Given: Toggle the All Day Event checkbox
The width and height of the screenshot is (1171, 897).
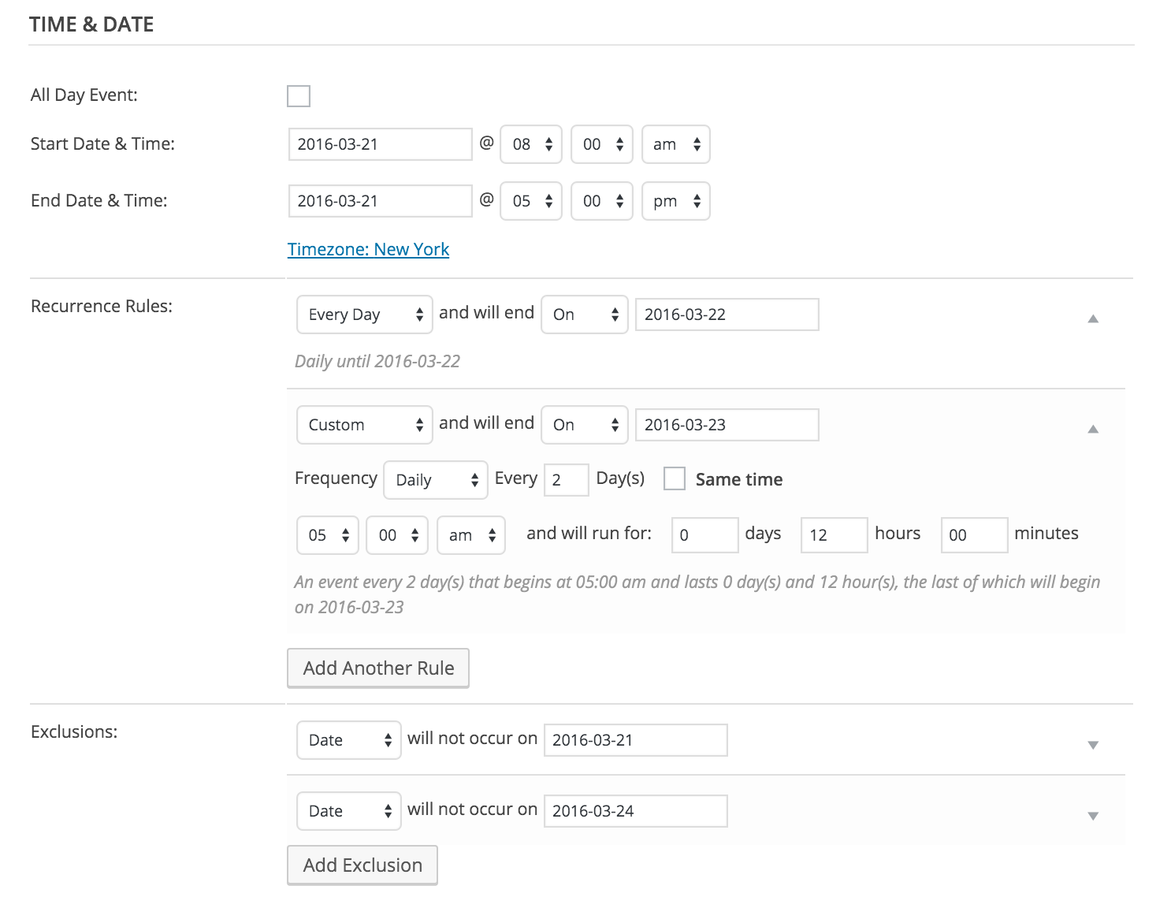Looking at the screenshot, I should (299, 95).
